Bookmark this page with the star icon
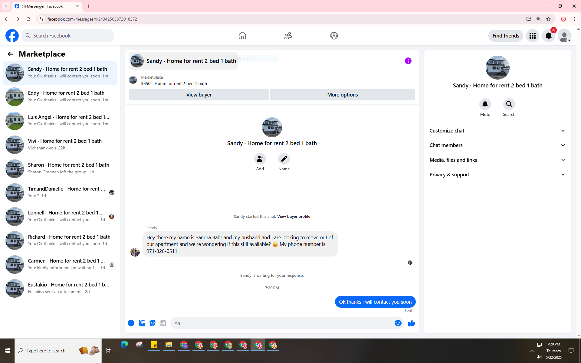Viewport: 581px width, 363px height. click(548, 19)
